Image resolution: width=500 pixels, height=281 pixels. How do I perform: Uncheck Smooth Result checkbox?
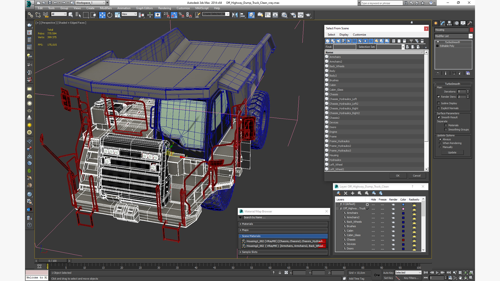(x=439, y=117)
